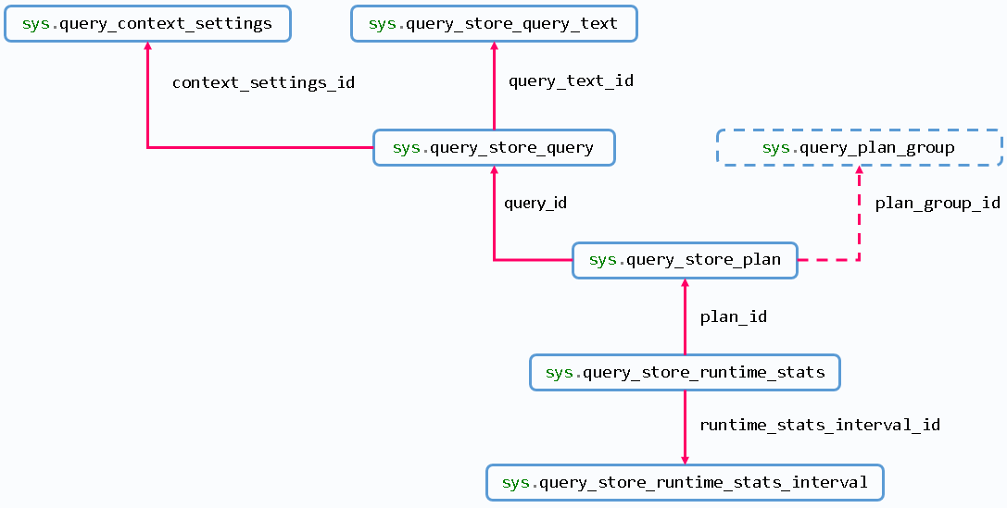The height and width of the screenshot is (508, 1007).
Task: Click the sys.query_store_runtime_stats_interval node
Action: [x=685, y=482]
